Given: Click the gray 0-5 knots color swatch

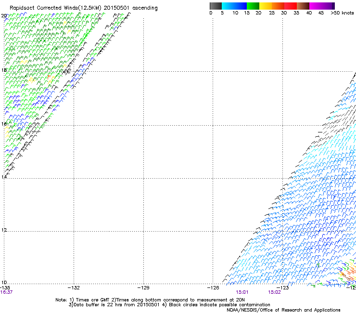Looking at the screenshot, I should (216, 6).
